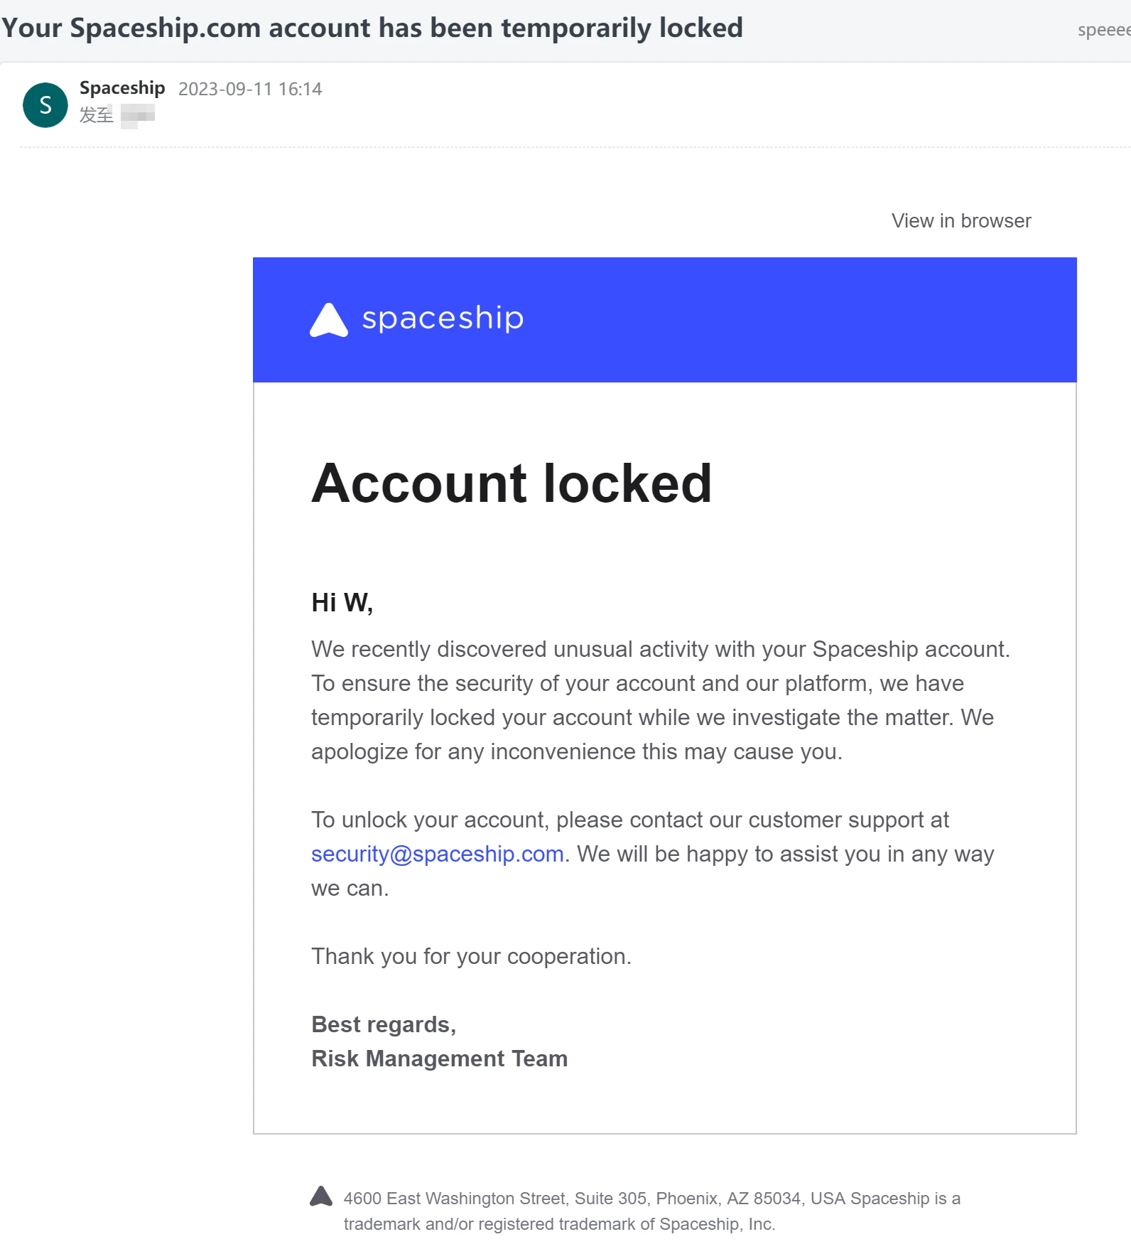Click the truncated speeee text at top right
The height and width of the screenshot is (1254, 1131).
click(x=1103, y=30)
